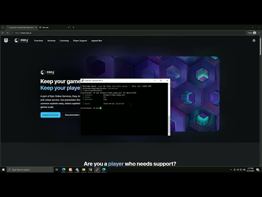Open the notification center icon
The width and height of the screenshot is (262, 197).
[258, 170]
